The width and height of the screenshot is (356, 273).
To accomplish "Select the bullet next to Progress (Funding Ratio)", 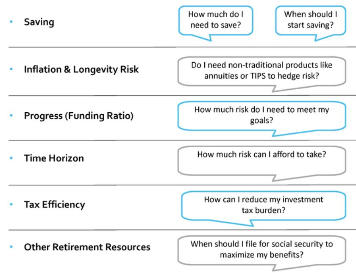I will point(11,116).
